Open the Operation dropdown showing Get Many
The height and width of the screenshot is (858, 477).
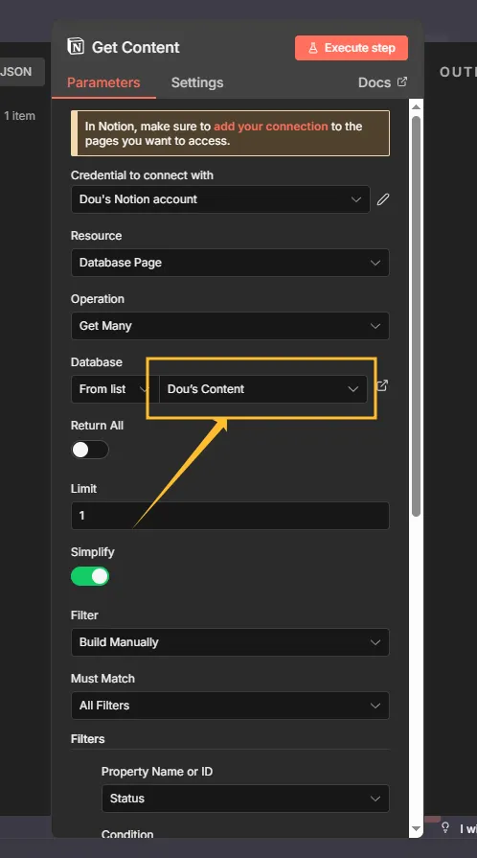tap(230, 326)
